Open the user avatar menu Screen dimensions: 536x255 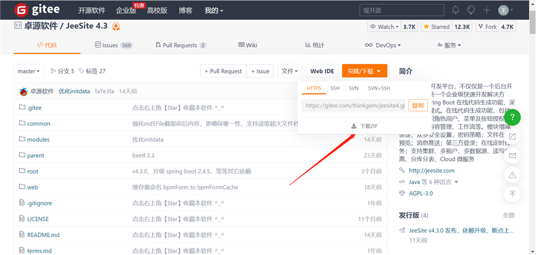506,10
